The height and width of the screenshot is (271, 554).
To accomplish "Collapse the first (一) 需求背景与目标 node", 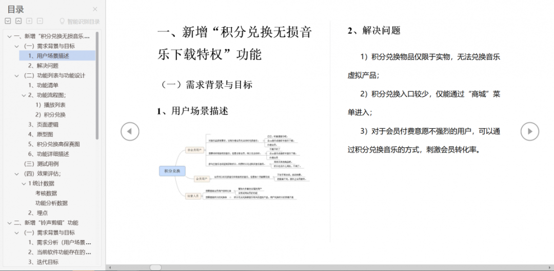I will coord(16,46).
